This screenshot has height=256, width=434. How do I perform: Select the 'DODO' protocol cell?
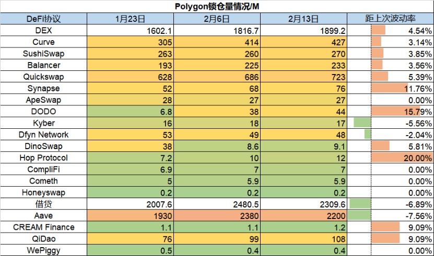click(x=43, y=112)
